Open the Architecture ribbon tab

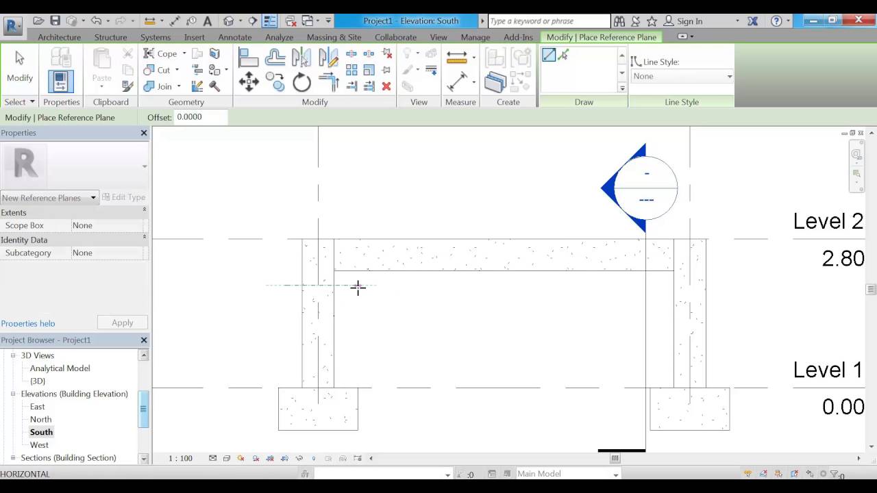(x=59, y=37)
